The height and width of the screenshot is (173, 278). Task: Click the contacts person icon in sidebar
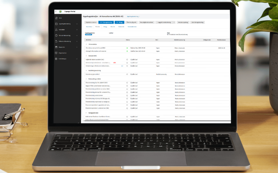[56, 30]
